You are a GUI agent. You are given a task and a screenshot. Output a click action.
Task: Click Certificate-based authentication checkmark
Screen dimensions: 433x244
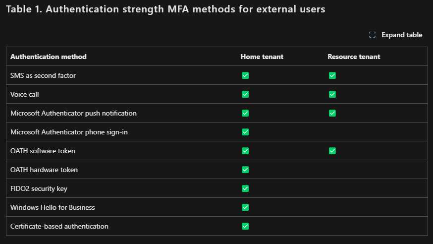245,226
